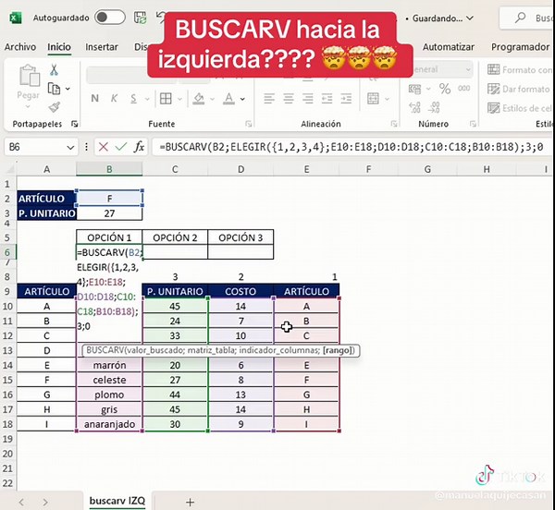The height and width of the screenshot is (510, 555).
Task: Click the increase decimals icon
Action: coord(414,107)
